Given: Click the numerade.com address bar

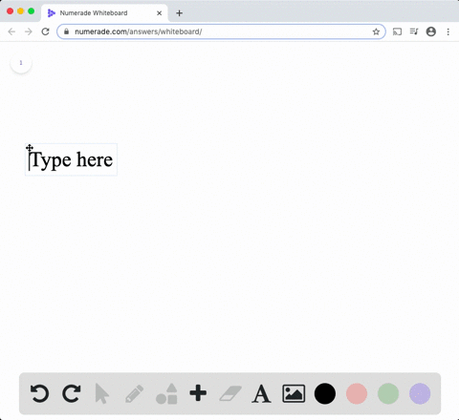Looking at the screenshot, I should pyautogui.click(x=217, y=31).
